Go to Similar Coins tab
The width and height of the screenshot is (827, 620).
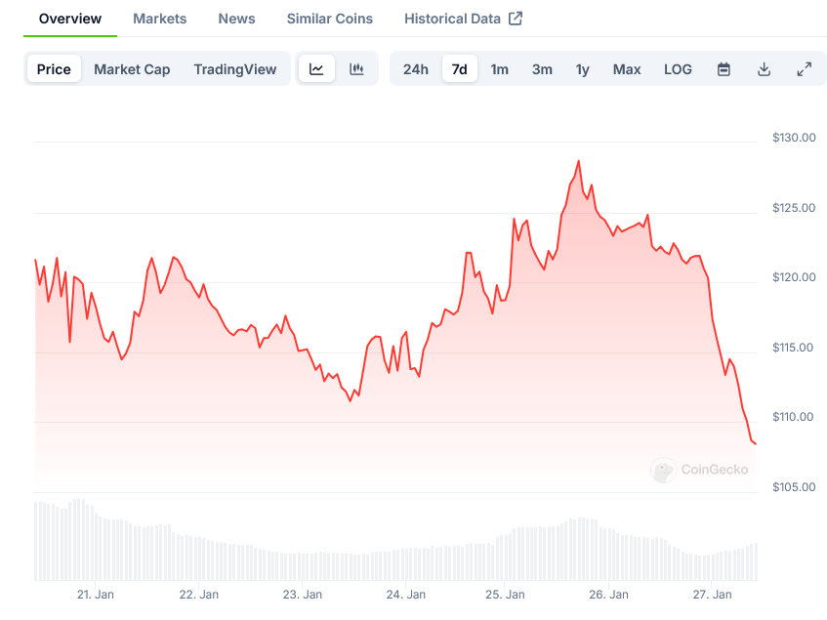[329, 19]
